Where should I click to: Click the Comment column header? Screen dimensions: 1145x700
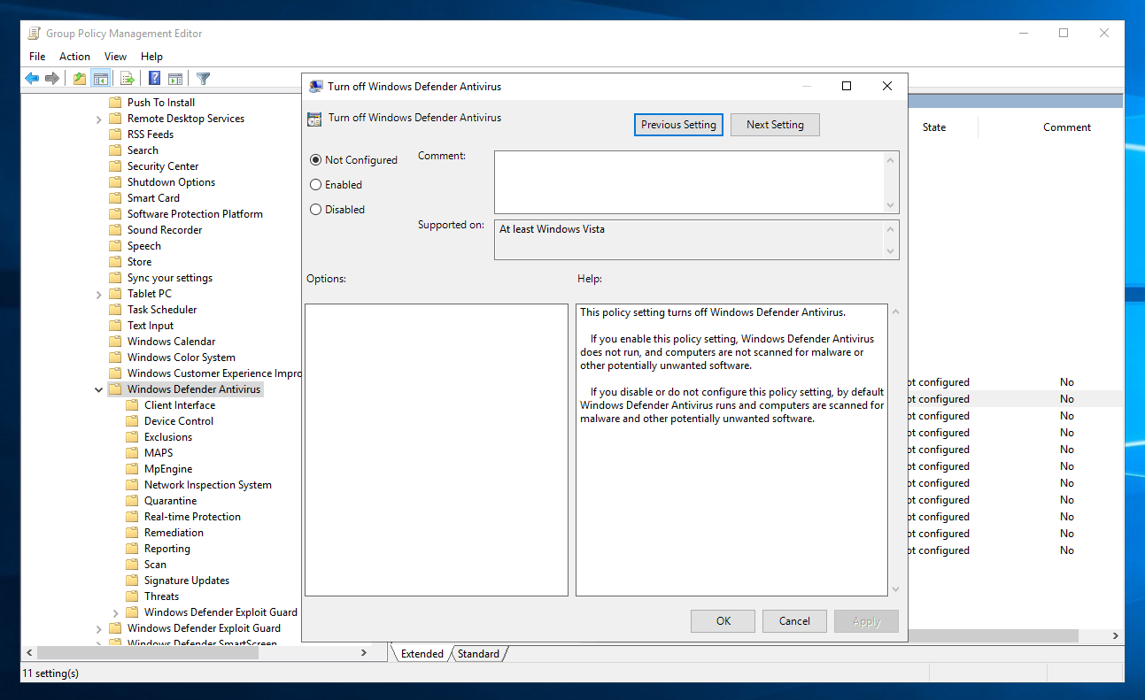[1067, 127]
